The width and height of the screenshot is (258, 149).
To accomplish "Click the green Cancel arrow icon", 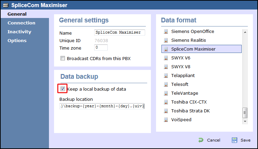I will (201, 140).
